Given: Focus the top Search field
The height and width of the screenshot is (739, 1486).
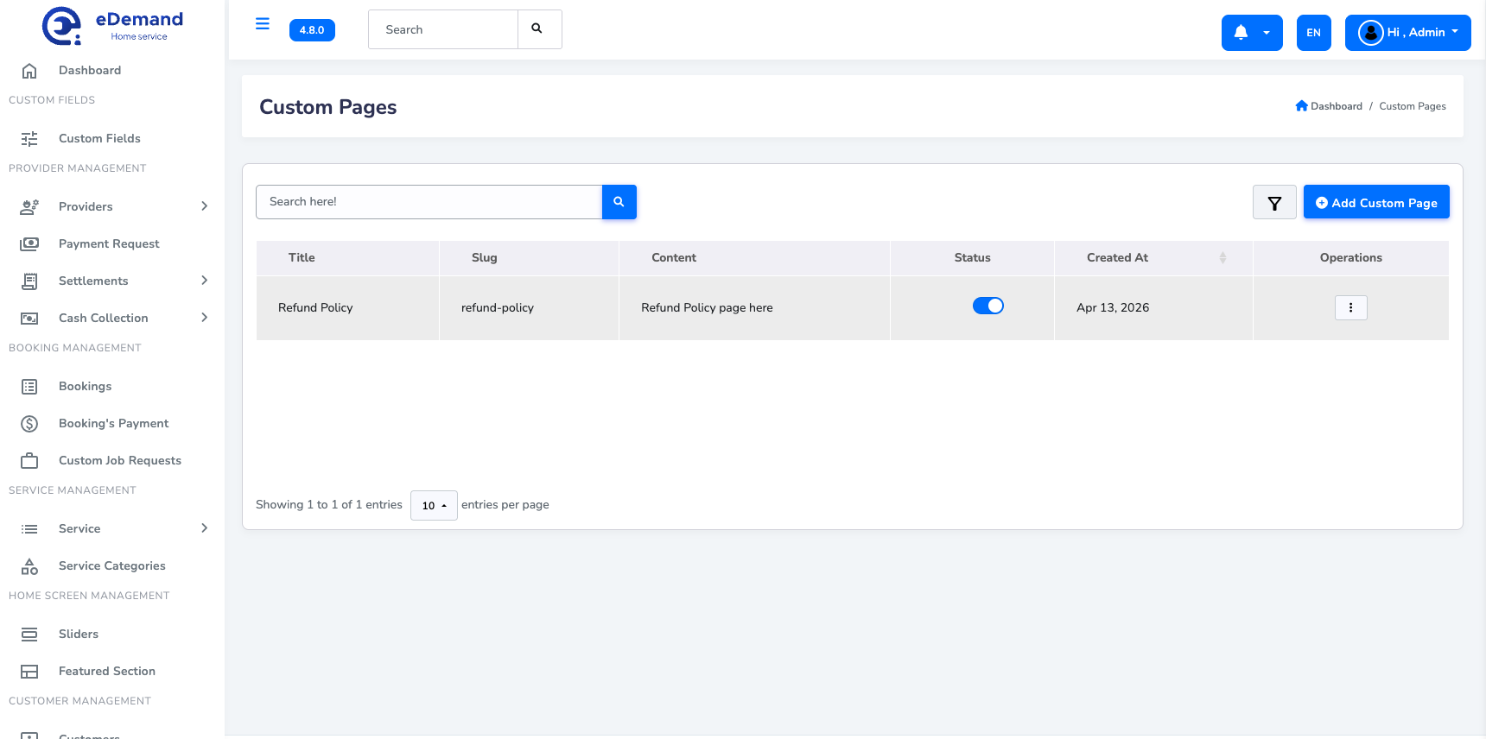Looking at the screenshot, I should (x=443, y=29).
